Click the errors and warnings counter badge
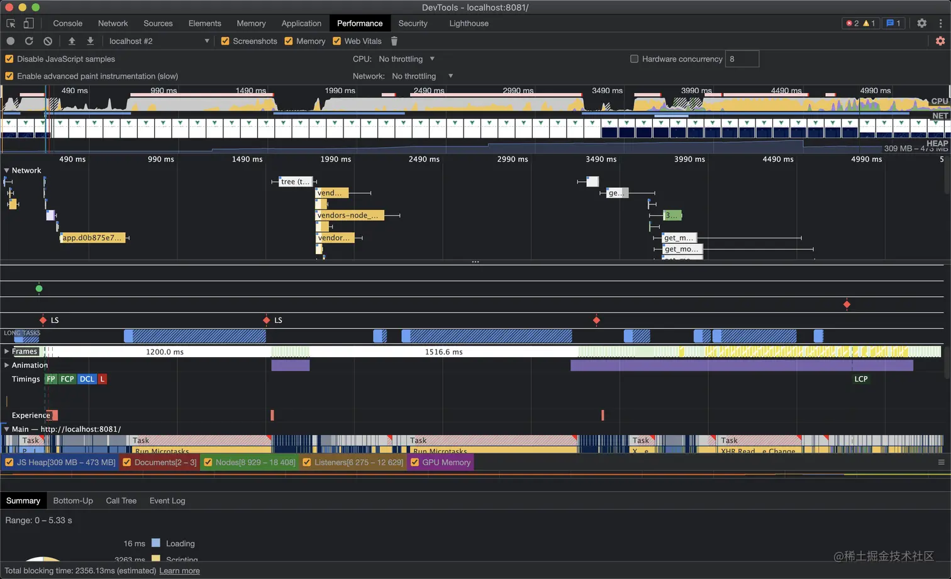Screen dimensions: 951x579 pos(860,23)
